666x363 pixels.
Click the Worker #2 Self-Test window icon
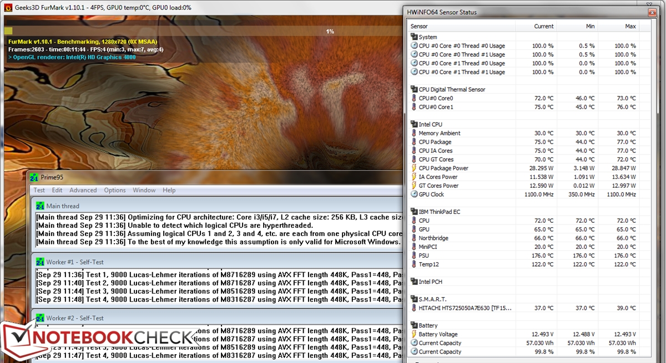coord(41,318)
